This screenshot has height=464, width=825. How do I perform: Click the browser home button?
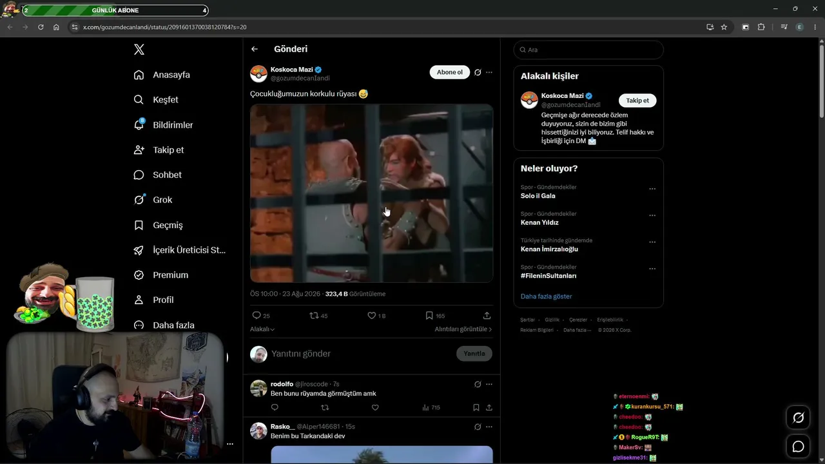(x=56, y=27)
